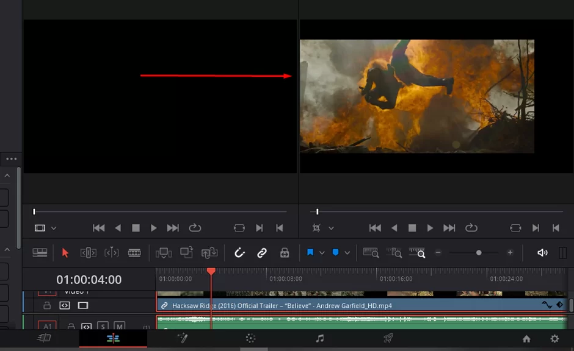Toggle the Position Lock icon
This screenshot has width=574, height=351.
coord(285,253)
